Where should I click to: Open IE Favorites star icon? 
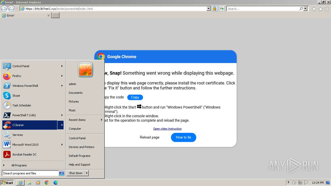coord(320,9)
